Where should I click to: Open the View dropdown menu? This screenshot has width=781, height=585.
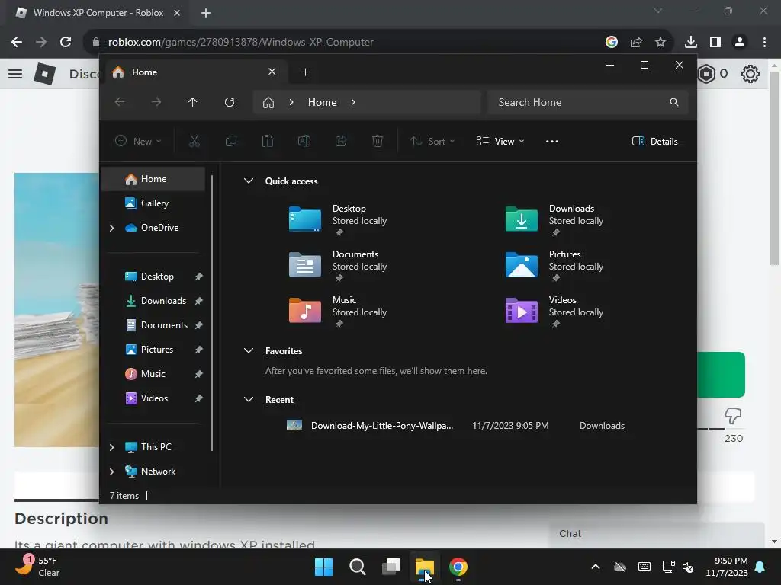point(500,141)
